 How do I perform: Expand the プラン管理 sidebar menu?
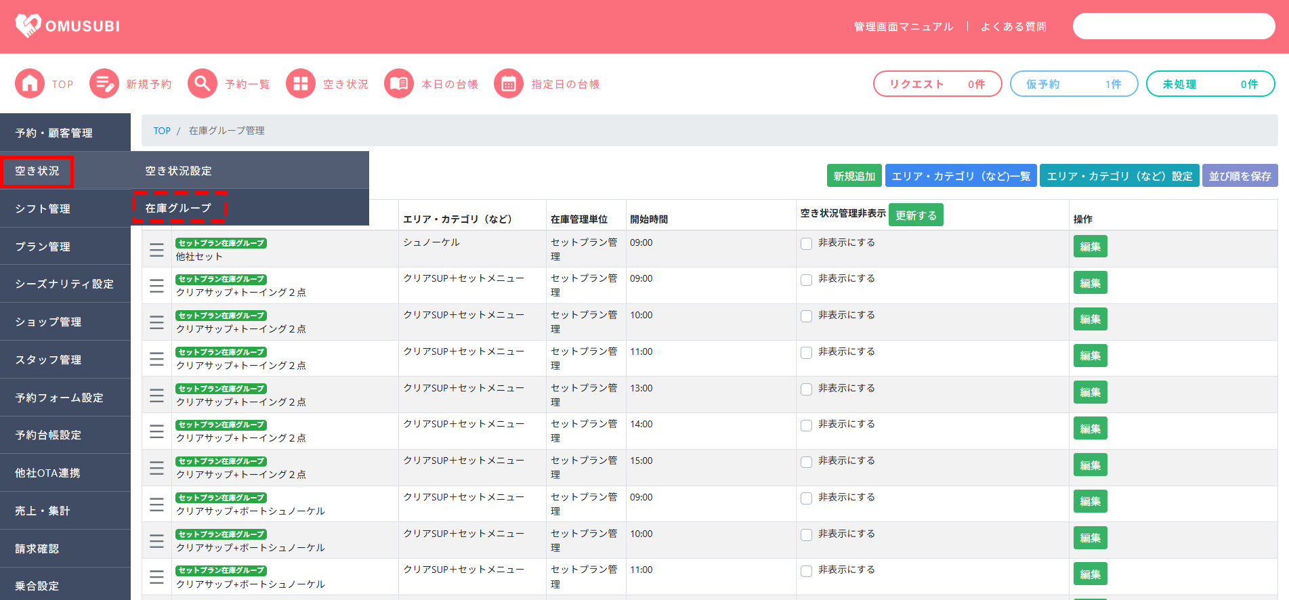pos(65,247)
